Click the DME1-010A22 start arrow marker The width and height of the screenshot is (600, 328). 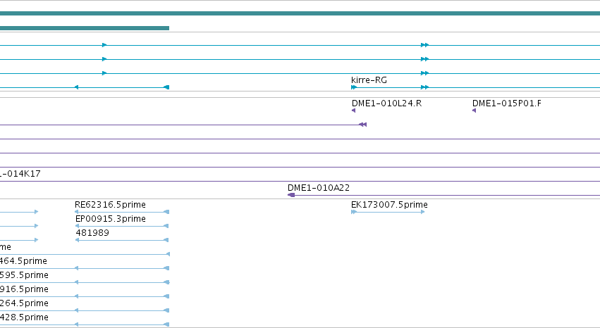[290, 195]
